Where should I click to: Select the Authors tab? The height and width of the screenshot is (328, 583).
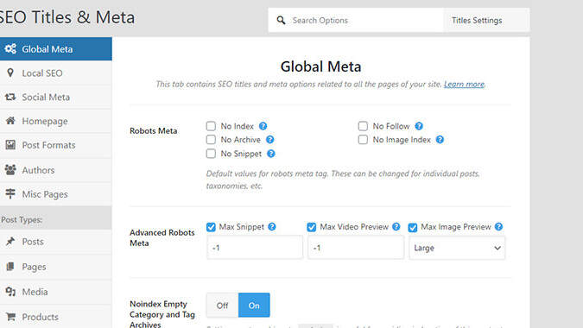56,170
